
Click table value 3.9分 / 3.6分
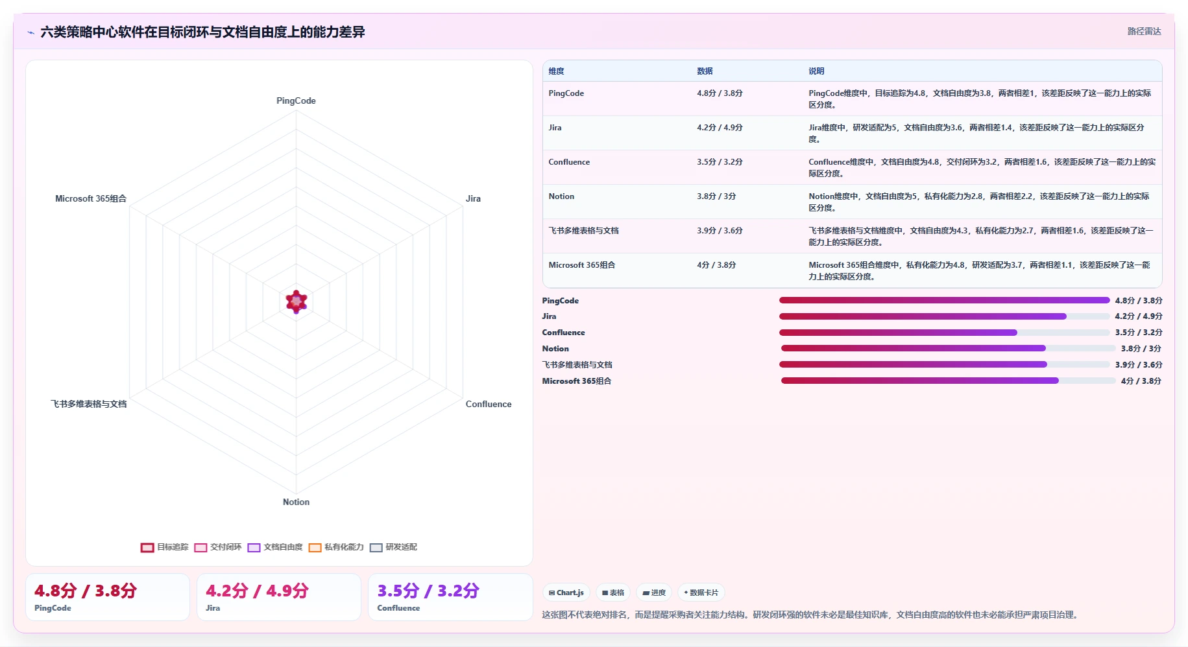click(720, 231)
